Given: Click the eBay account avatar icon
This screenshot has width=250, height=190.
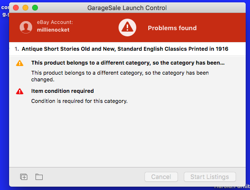Looking at the screenshot, I should tap(26, 27).
